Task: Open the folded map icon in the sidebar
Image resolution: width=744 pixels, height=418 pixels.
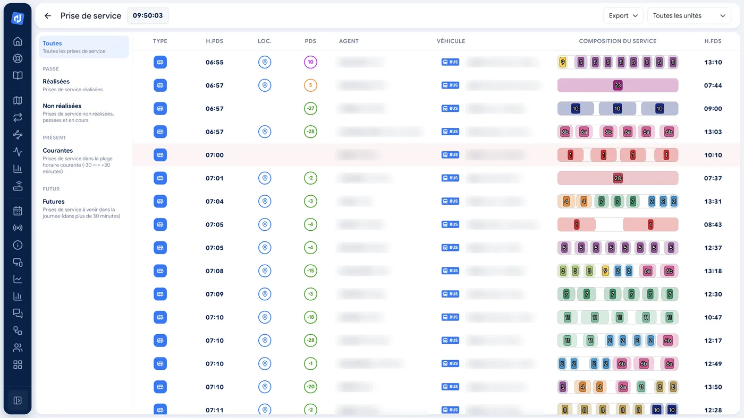Action: coord(18,101)
